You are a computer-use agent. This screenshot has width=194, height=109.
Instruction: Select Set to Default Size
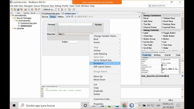pyautogui.click(x=105, y=60)
